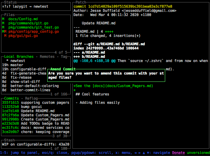Image resolution: width=210 pixels, height=156 pixels.
Task: Click the README.md | 4 ++++ stat line
Action: point(94,31)
